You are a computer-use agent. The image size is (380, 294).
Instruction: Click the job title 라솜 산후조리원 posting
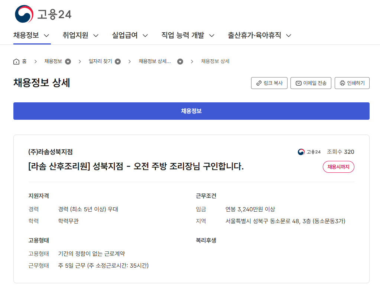tap(136, 166)
